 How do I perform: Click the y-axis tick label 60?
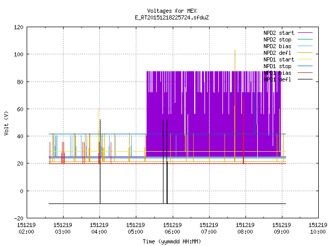point(20,109)
